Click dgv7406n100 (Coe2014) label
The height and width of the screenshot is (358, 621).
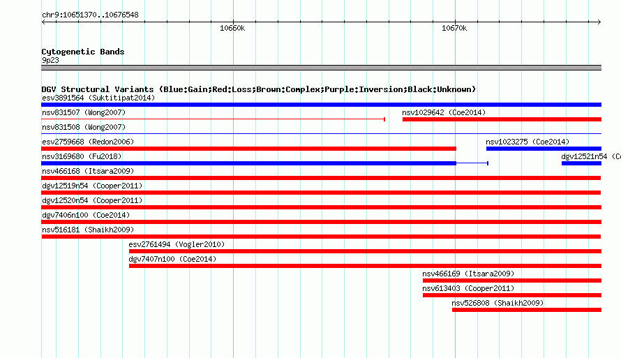pyautogui.click(x=86, y=215)
